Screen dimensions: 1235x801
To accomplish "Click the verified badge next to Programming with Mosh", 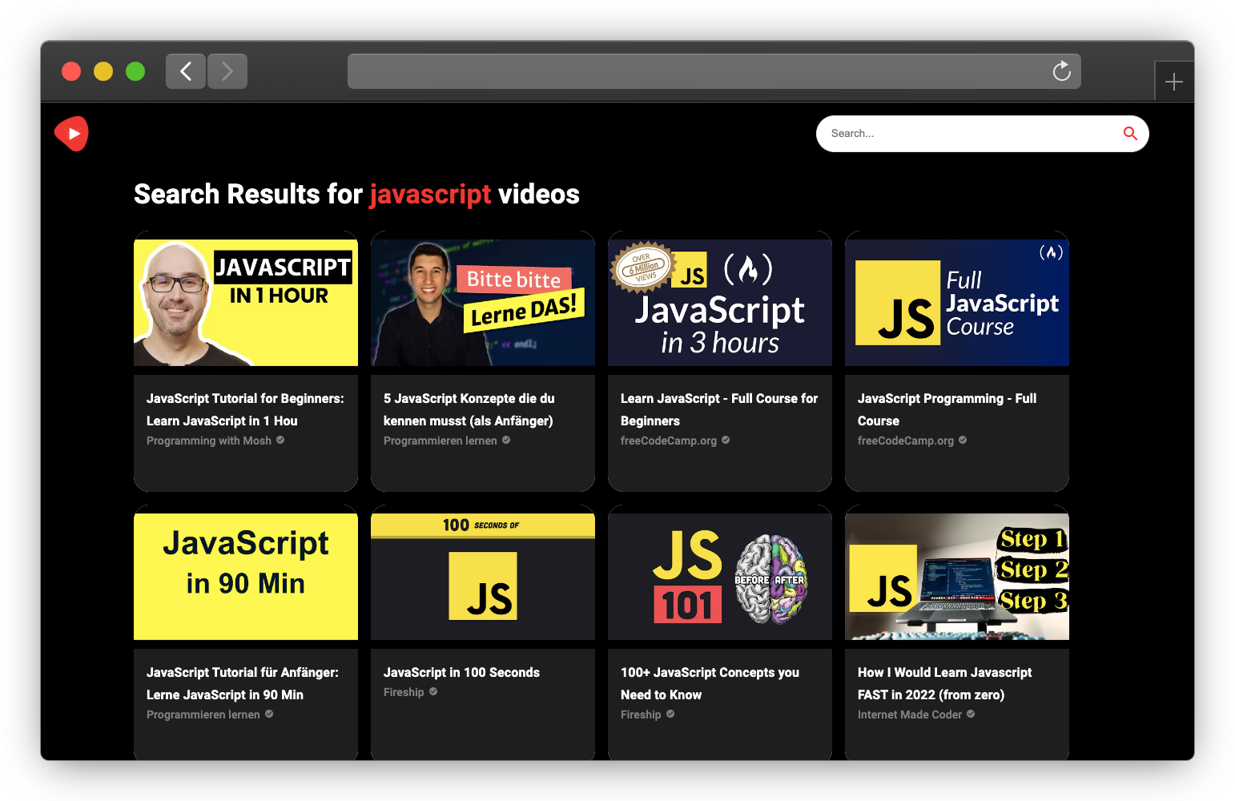I will [280, 440].
